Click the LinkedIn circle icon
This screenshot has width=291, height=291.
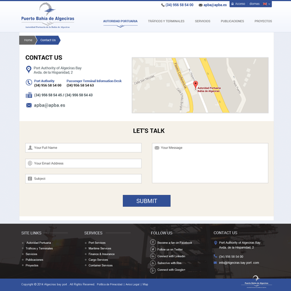point(153,256)
